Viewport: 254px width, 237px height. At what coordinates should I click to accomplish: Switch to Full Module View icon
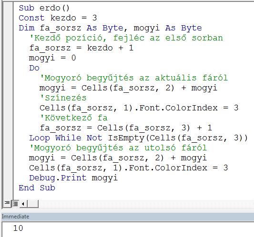pos(15,204)
